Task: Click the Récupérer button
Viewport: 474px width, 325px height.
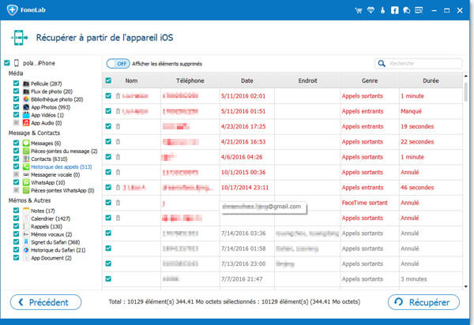Action: tap(423, 301)
